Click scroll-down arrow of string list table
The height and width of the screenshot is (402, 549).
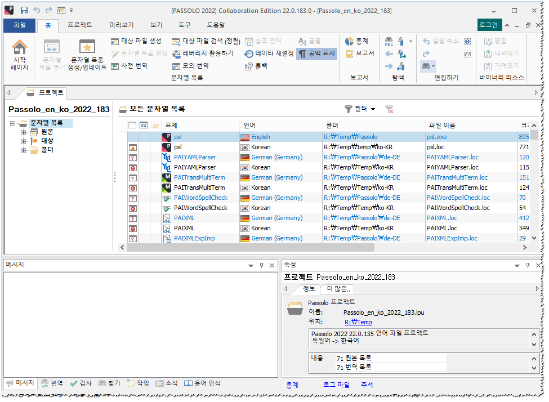point(534,239)
